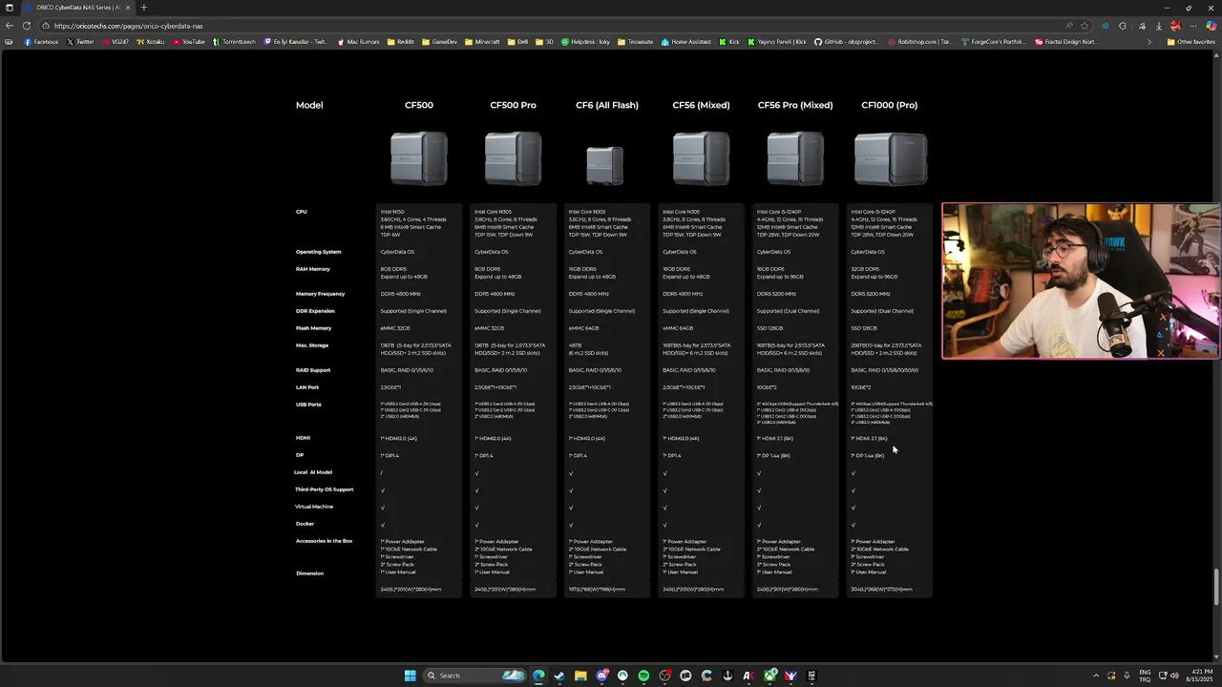Click the CF1000 (Pro) column heading
The height and width of the screenshot is (687, 1222).
coord(889,105)
